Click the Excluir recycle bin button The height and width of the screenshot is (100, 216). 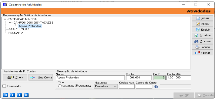coord(202,30)
